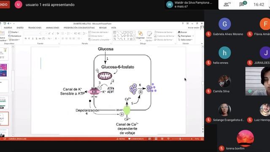Select down arrow shape in gallery
This screenshot has height=152, width=270.
pos(128,36)
